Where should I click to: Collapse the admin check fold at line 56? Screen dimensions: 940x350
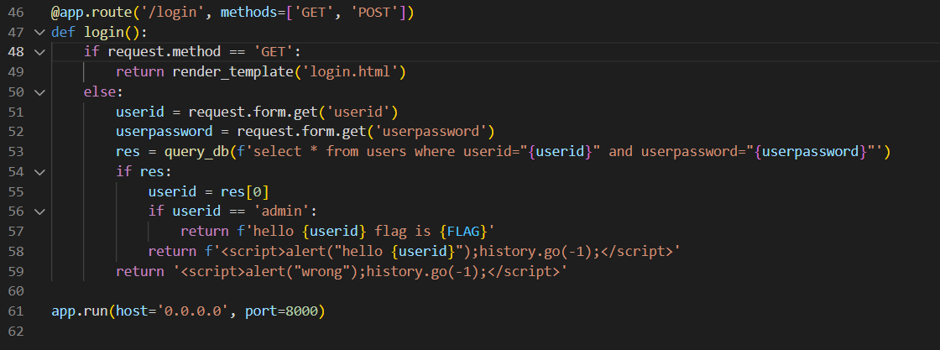[x=39, y=212]
